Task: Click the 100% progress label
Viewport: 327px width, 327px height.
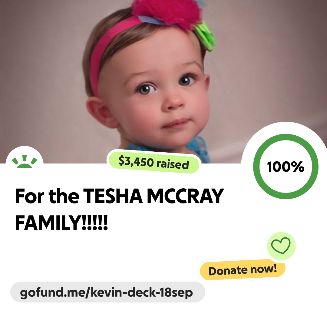Action: pos(286,167)
